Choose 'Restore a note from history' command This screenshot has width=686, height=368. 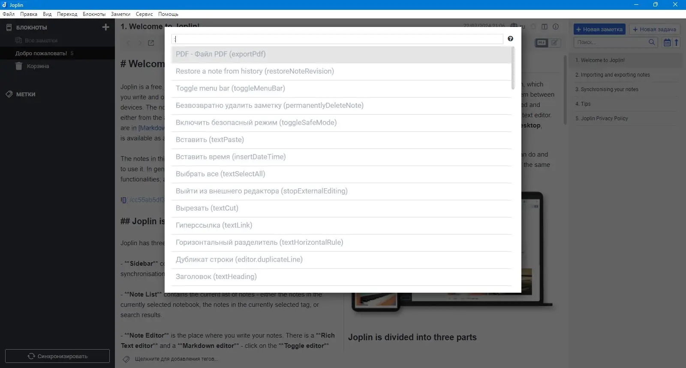341,71
